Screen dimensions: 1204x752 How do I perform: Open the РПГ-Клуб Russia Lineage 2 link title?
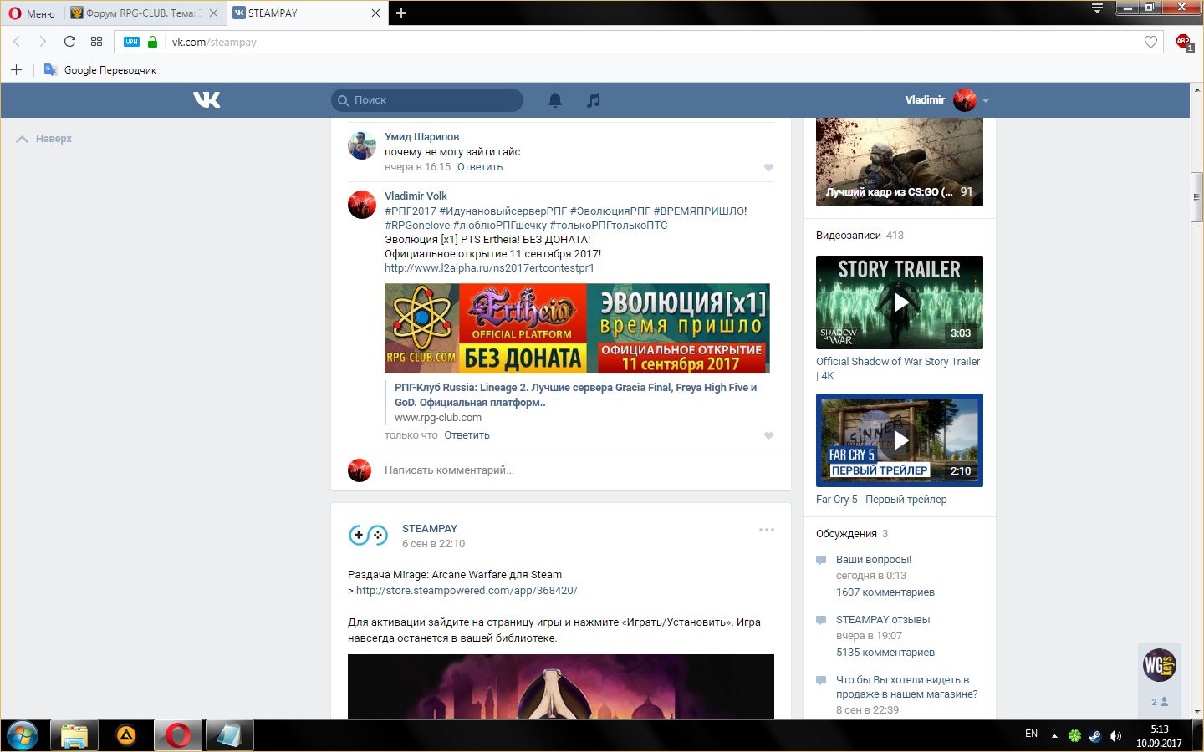[575, 395]
